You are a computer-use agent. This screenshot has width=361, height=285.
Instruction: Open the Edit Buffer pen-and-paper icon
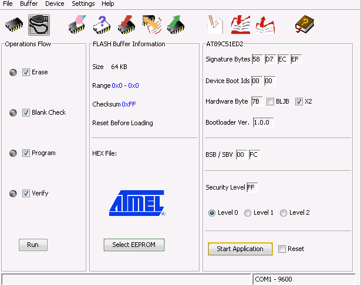pos(215,25)
